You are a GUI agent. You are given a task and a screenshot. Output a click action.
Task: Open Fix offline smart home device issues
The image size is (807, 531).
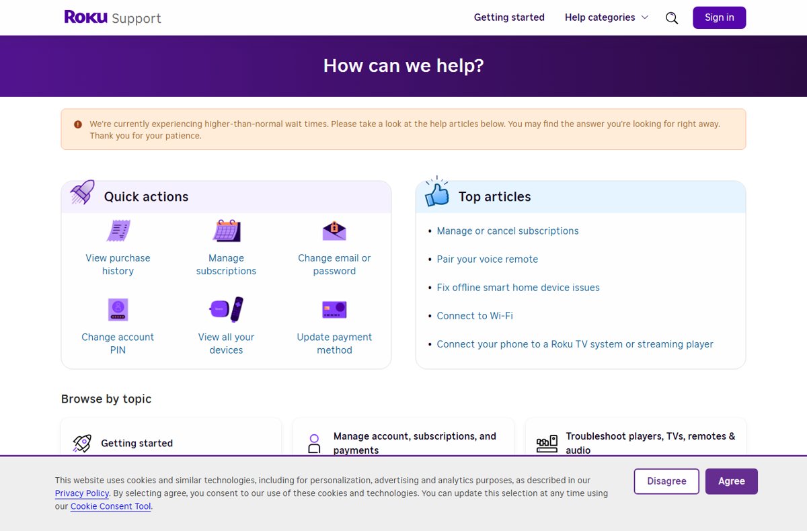518,287
